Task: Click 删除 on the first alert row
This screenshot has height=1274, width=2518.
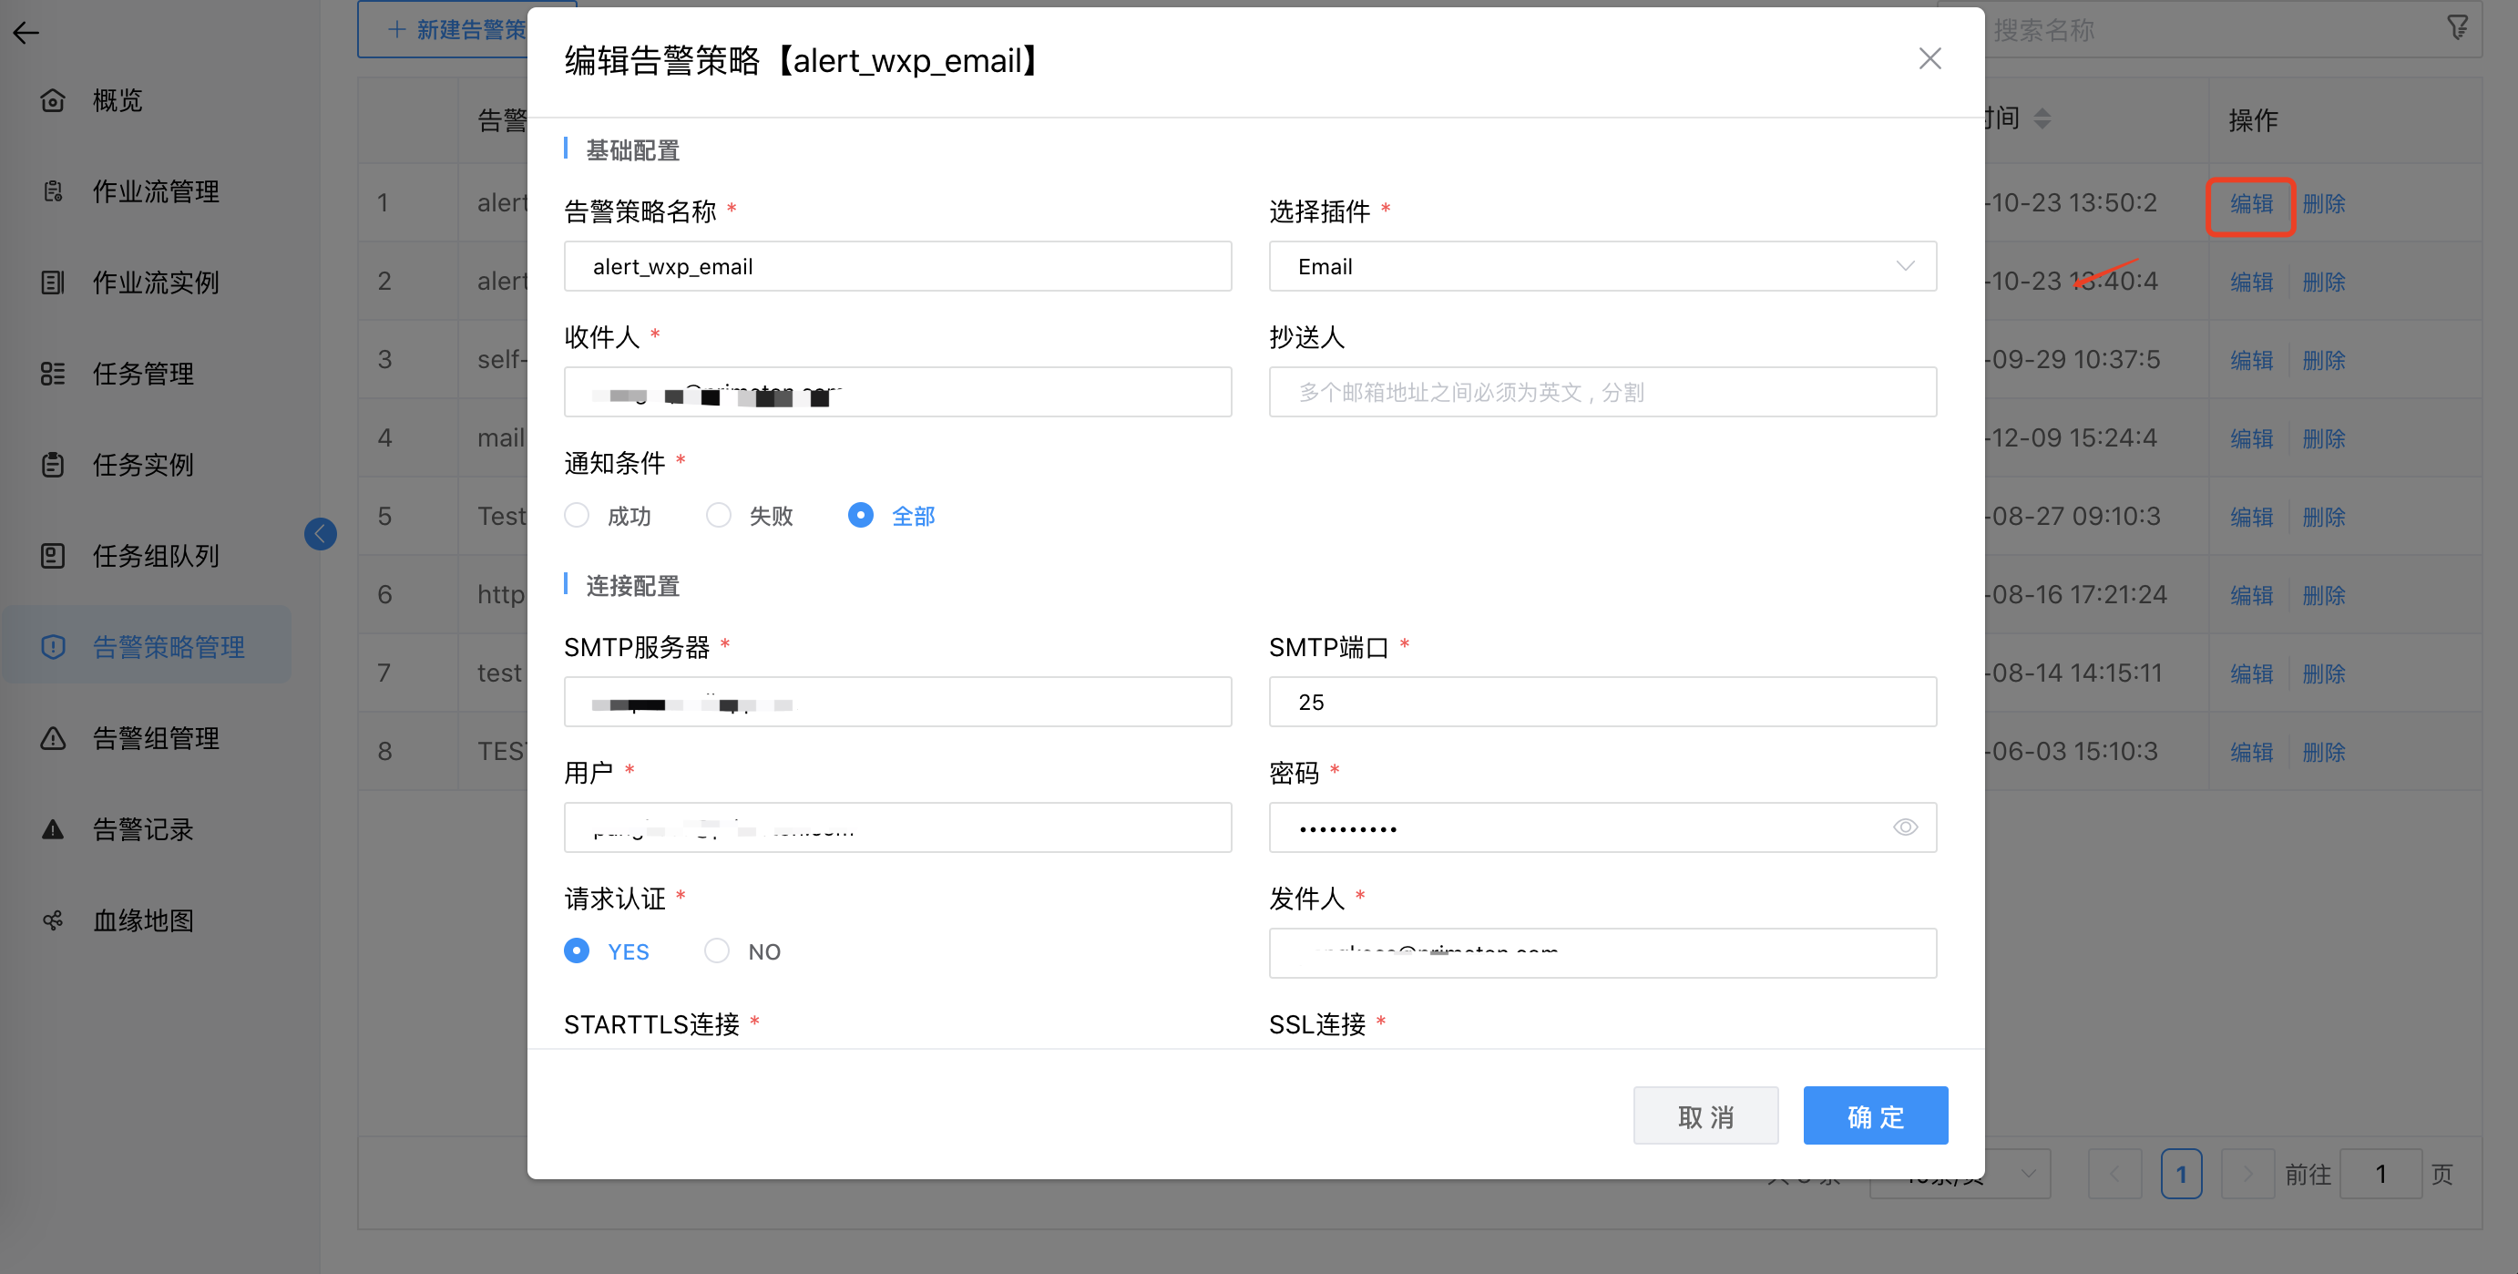Action: (x=2323, y=202)
